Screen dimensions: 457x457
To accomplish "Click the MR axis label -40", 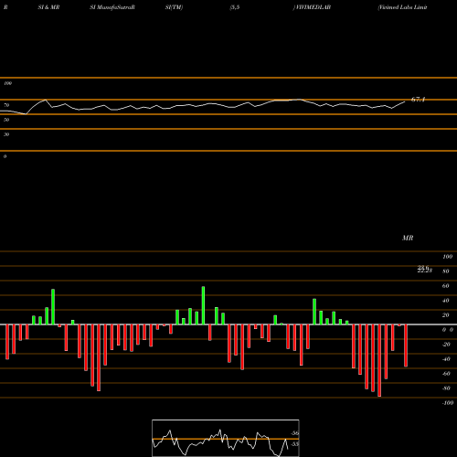I will point(446,359).
